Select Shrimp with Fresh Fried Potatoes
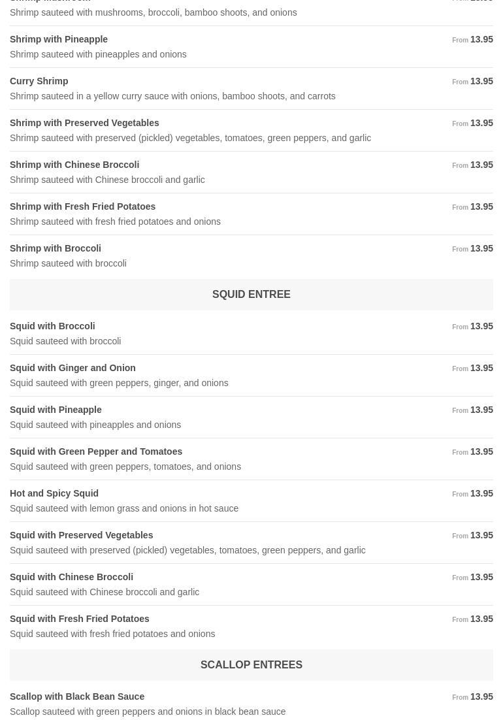The height and width of the screenshot is (720, 503). click(x=82, y=206)
